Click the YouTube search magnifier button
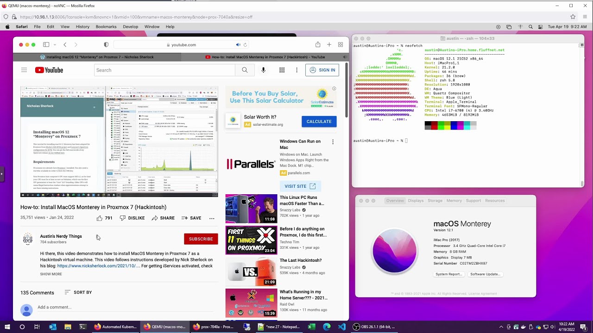593x333 pixels. click(x=245, y=70)
